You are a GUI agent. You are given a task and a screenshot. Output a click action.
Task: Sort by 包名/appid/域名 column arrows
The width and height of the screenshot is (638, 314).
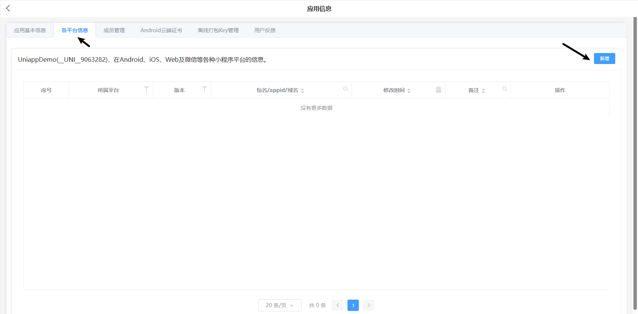click(302, 91)
